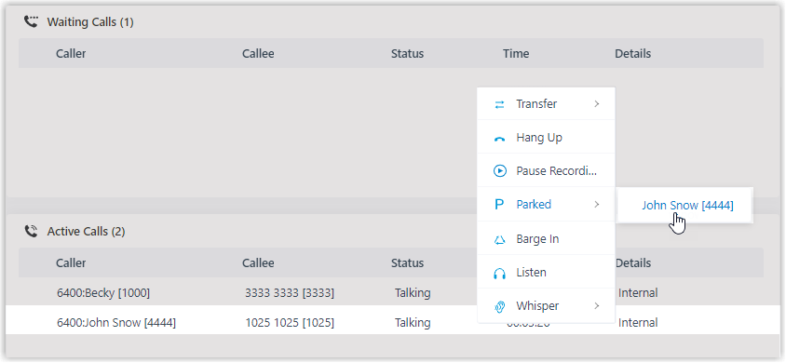
Task: Click the Pause Recording circle icon
Action: point(499,171)
